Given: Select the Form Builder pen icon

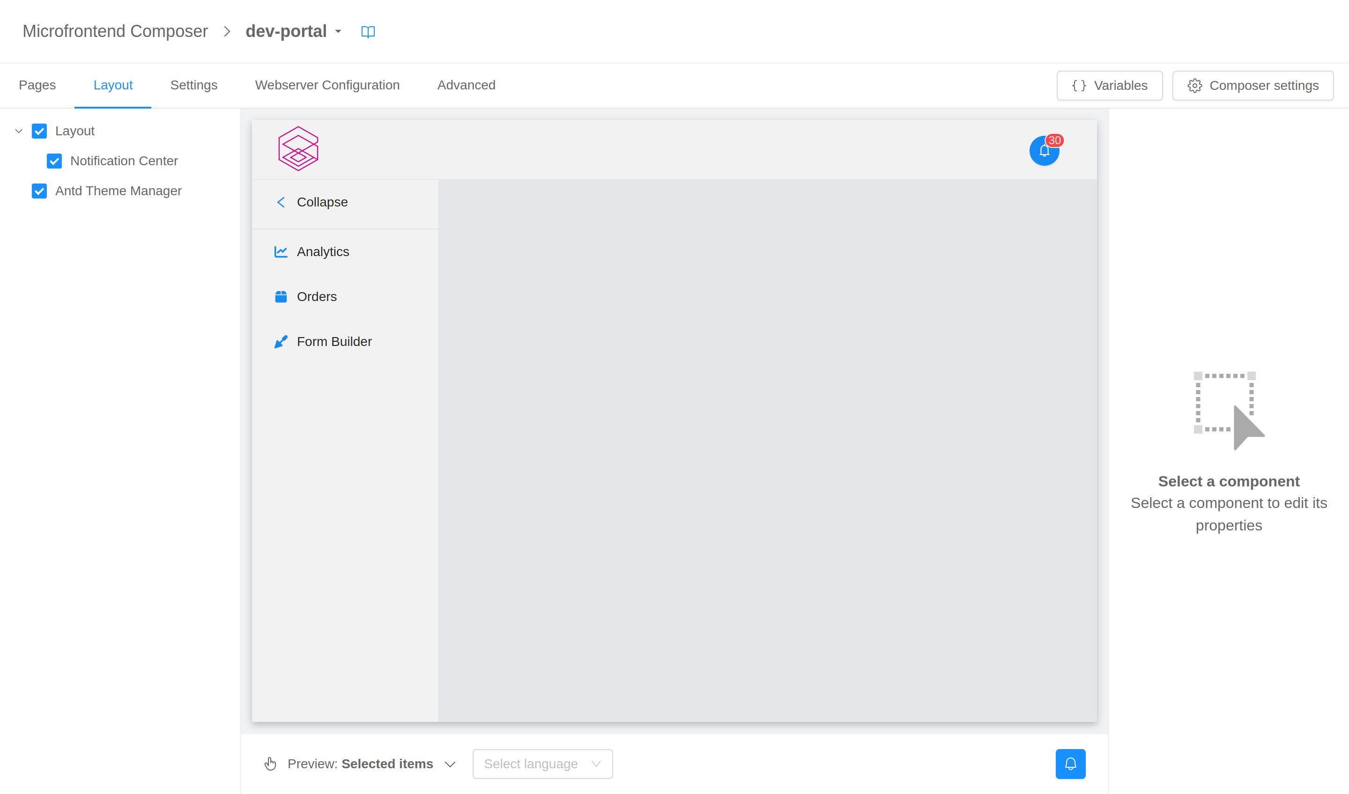Looking at the screenshot, I should tap(281, 341).
